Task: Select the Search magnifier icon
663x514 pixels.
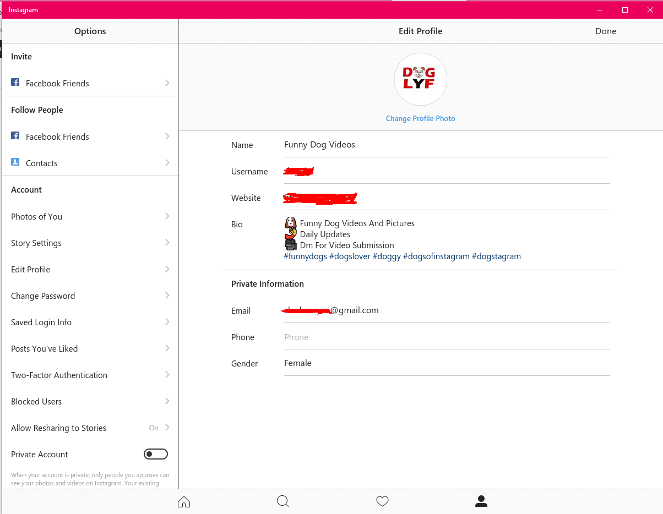Action: pyautogui.click(x=282, y=501)
